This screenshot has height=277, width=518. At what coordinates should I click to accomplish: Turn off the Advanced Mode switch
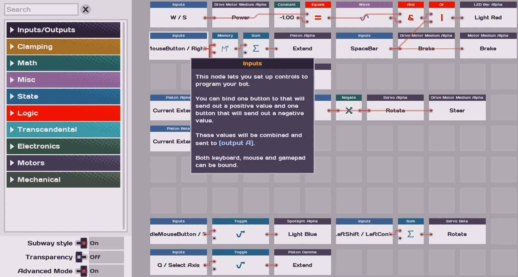pos(82,271)
